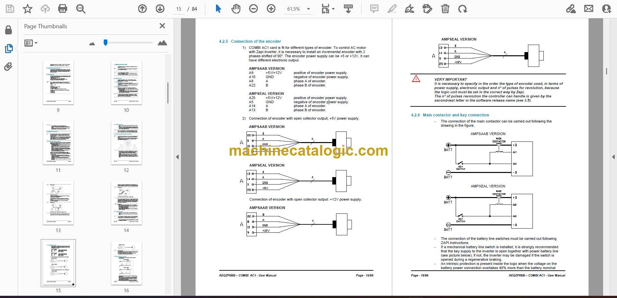Image resolution: width=617 pixels, height=298 pixels.
Task: Click the 'Page - 16/84' footer text
Action: [420, 275]
